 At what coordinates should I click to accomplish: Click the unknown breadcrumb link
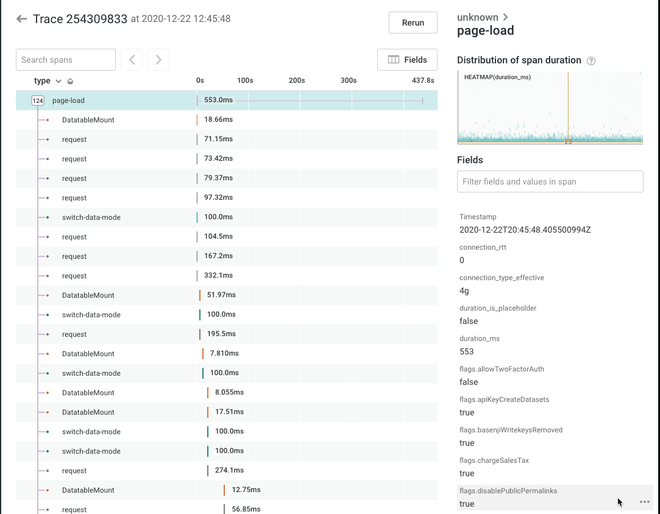[x=477, y=18]
